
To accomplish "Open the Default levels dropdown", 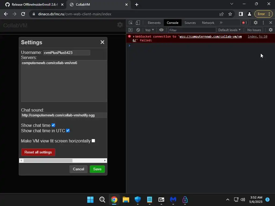I will click(229, 30).
